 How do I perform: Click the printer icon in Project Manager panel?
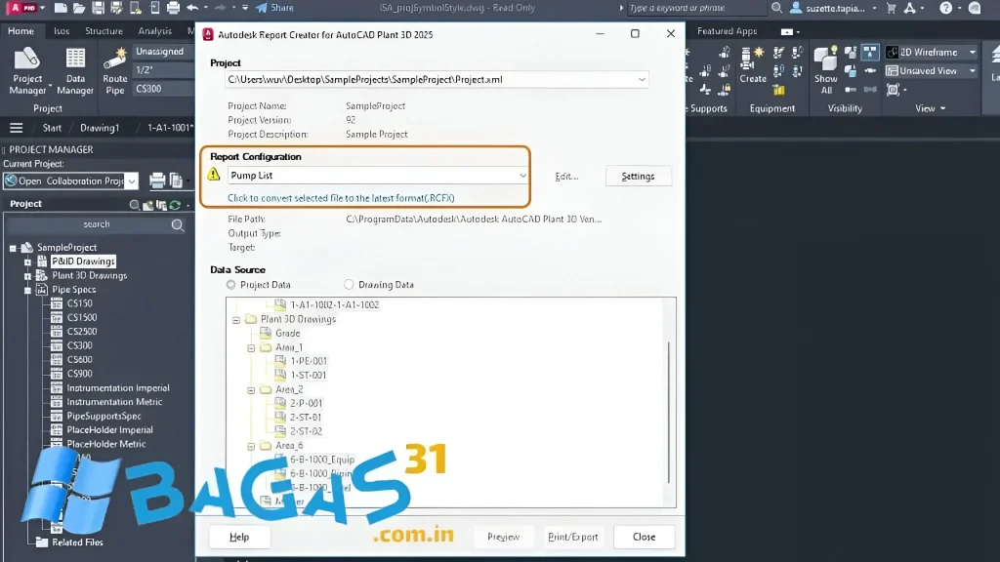157,181
